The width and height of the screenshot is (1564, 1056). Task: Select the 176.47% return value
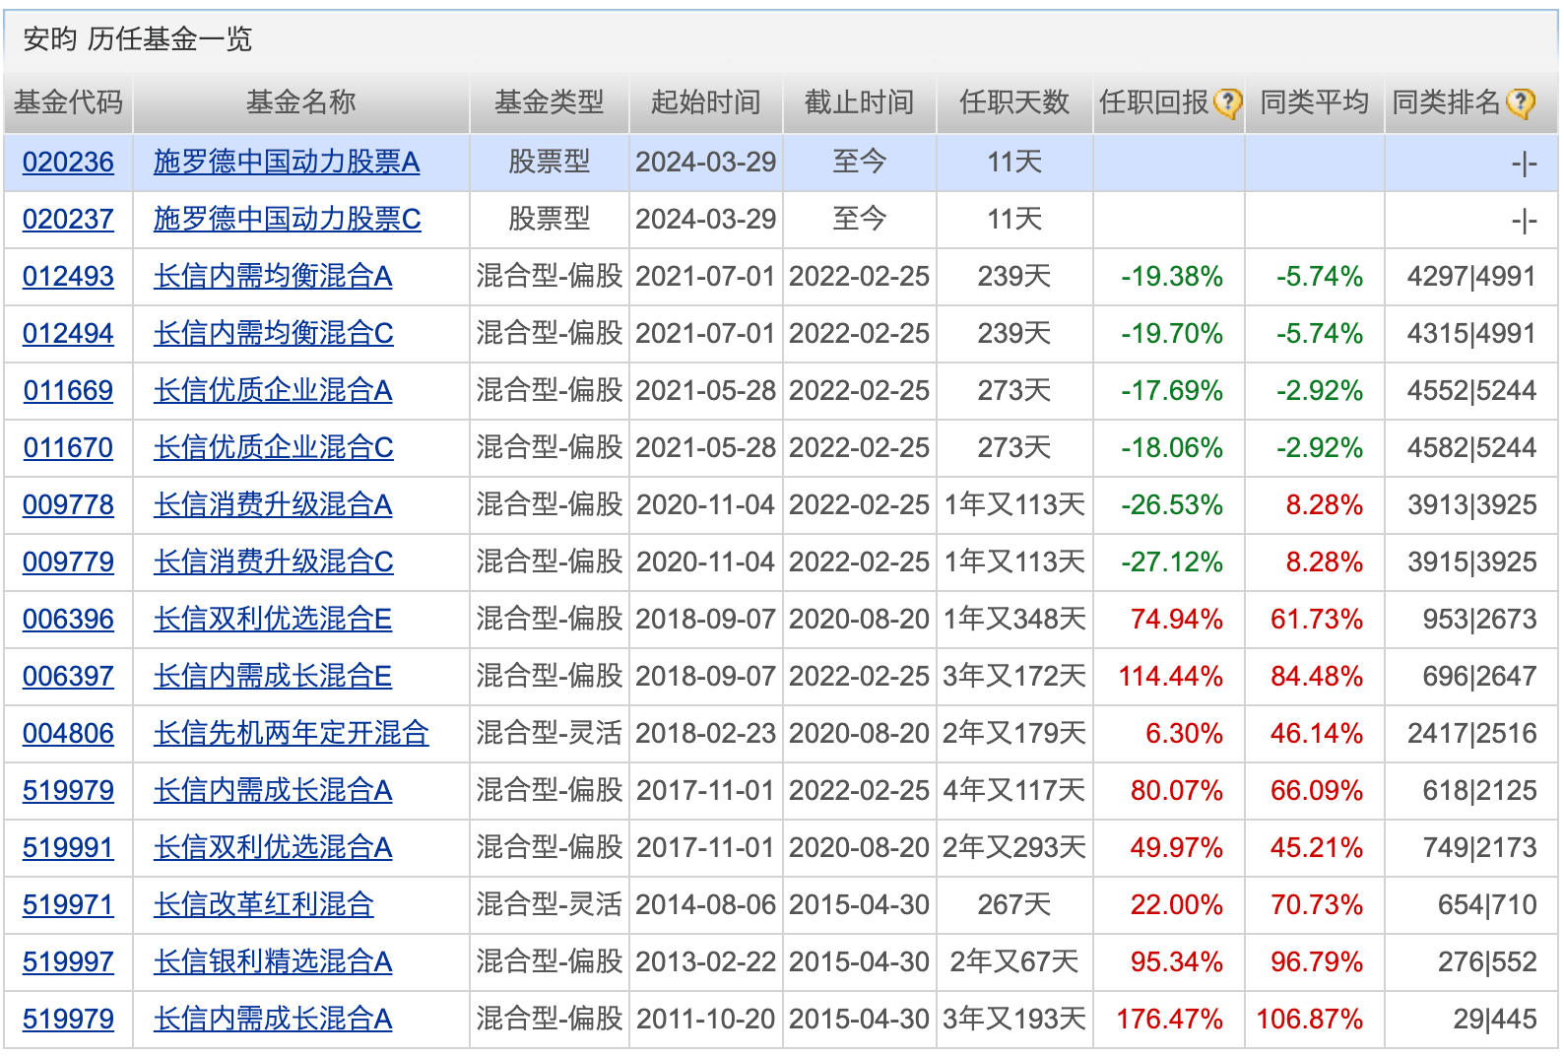1170,1020
